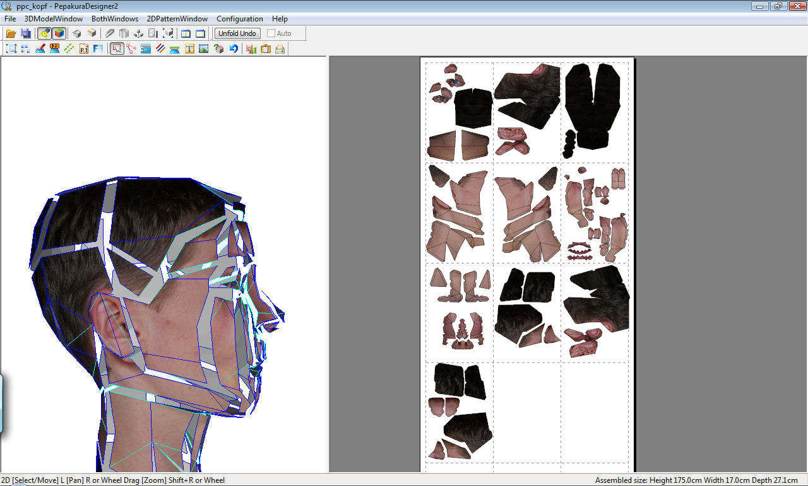The height and width of the screenshot is (486, 808).
Task: Click the cube icon with orange side
Action: [92, 33]
